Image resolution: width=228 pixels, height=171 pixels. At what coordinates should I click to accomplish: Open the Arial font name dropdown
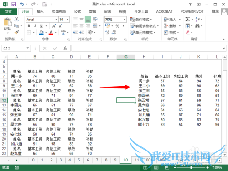(56, 20)
